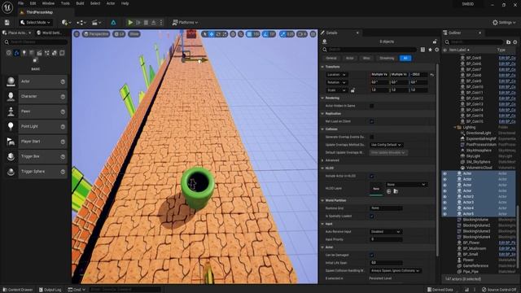Toggle the rotation snapping button
The height and width of the screenshot is (293, 521).
[265, 34]
